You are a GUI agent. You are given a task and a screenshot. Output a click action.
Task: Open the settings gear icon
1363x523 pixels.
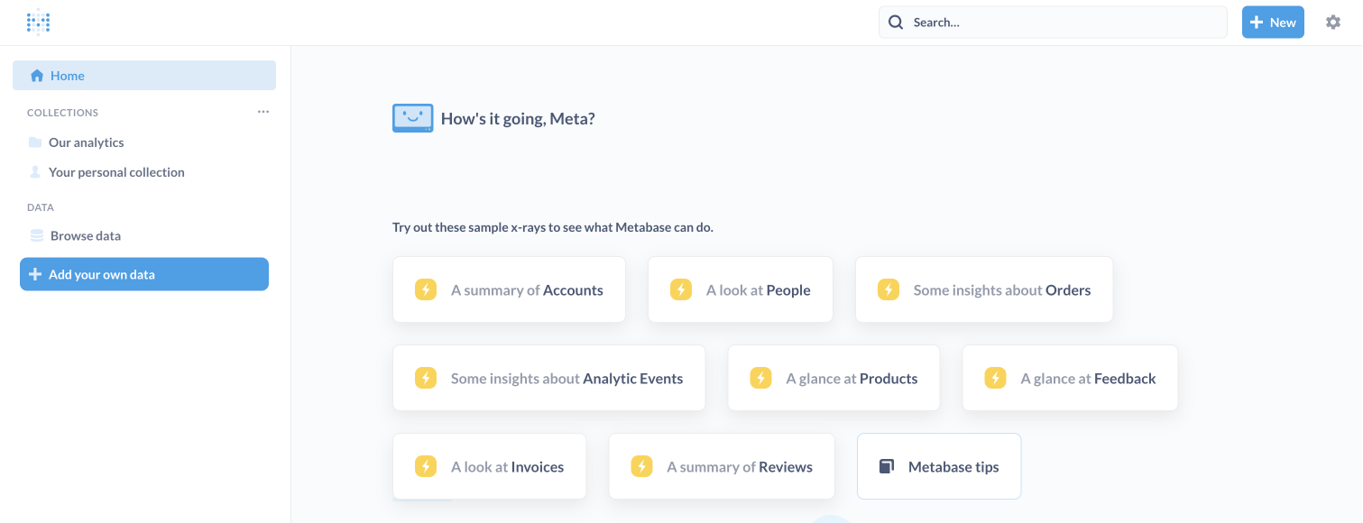point(1332,22)
